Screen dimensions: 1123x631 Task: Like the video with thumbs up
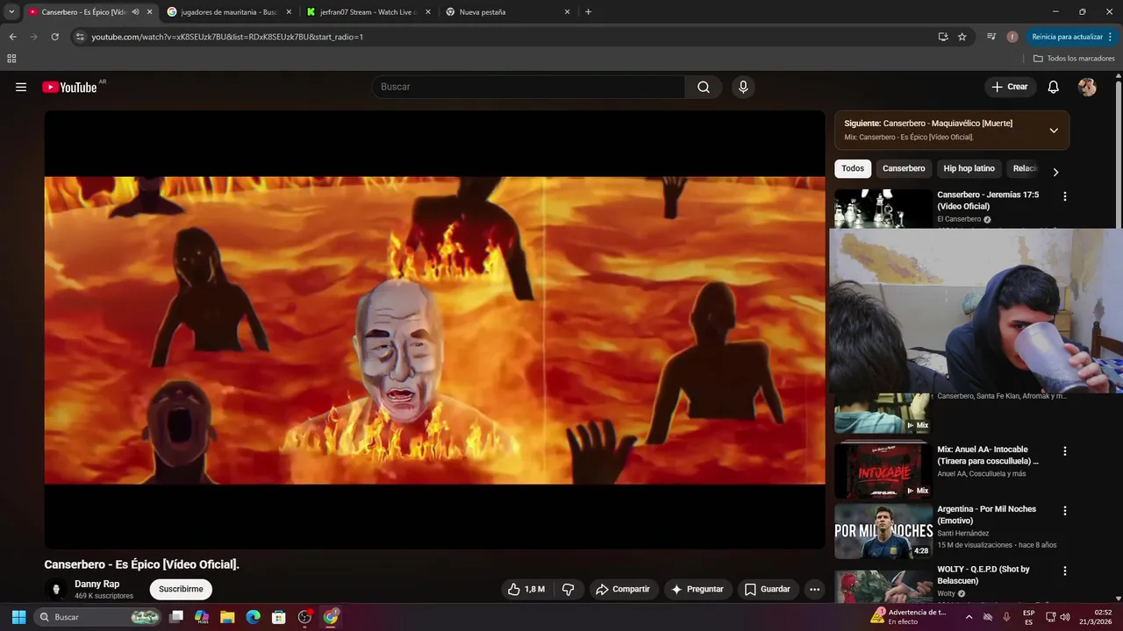526,589
